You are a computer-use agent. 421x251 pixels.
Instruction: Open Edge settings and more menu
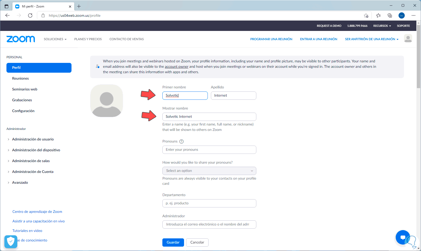tap(414, 15)
